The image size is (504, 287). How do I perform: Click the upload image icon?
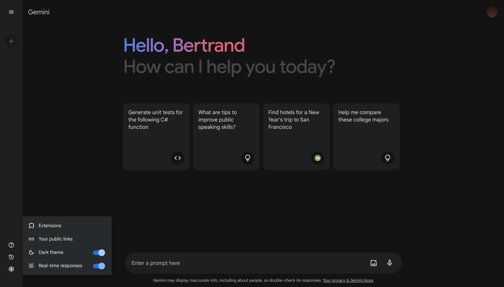(374, 263)
